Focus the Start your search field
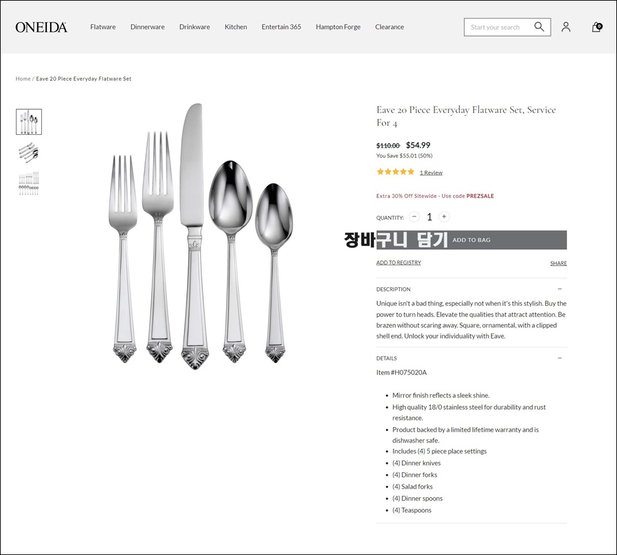 point(497,27)
